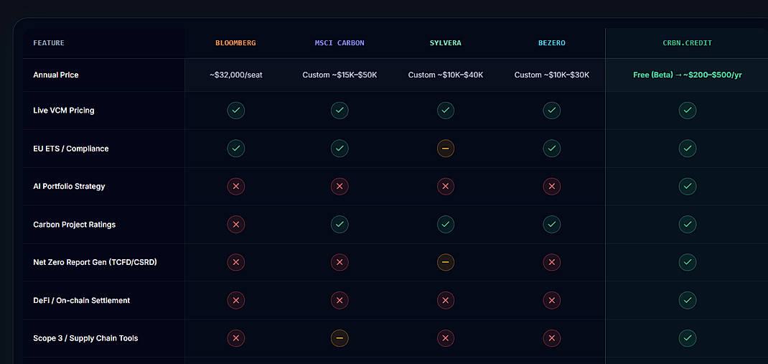This screenshot has height=364, width=768.
Task: Click Sylvera's partial Net Zero Report Gen icon
Action: [445, 262]
